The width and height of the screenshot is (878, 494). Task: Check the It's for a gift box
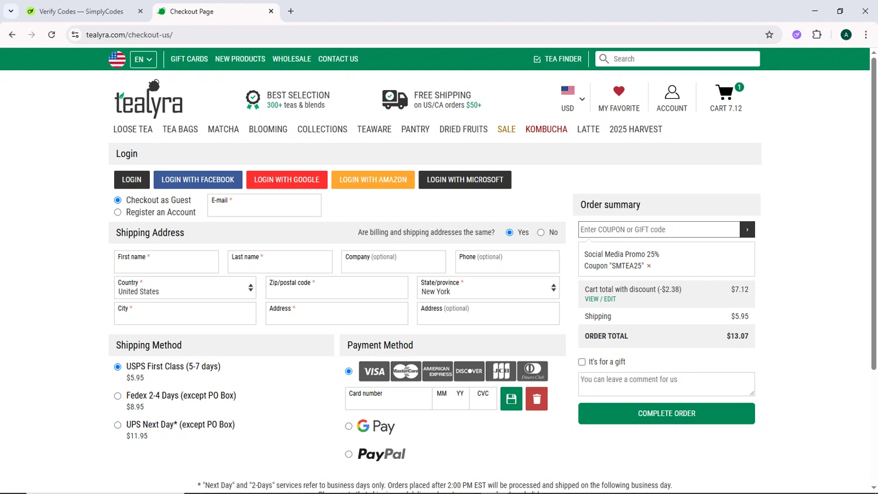(582, 362)
